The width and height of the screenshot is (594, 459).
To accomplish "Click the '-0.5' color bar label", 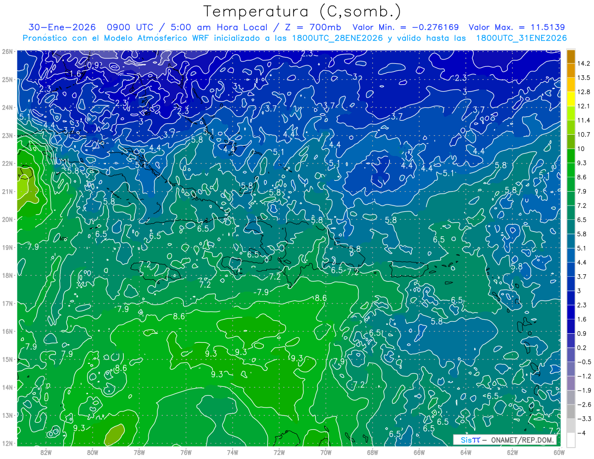I will click(x=584, y=362).
